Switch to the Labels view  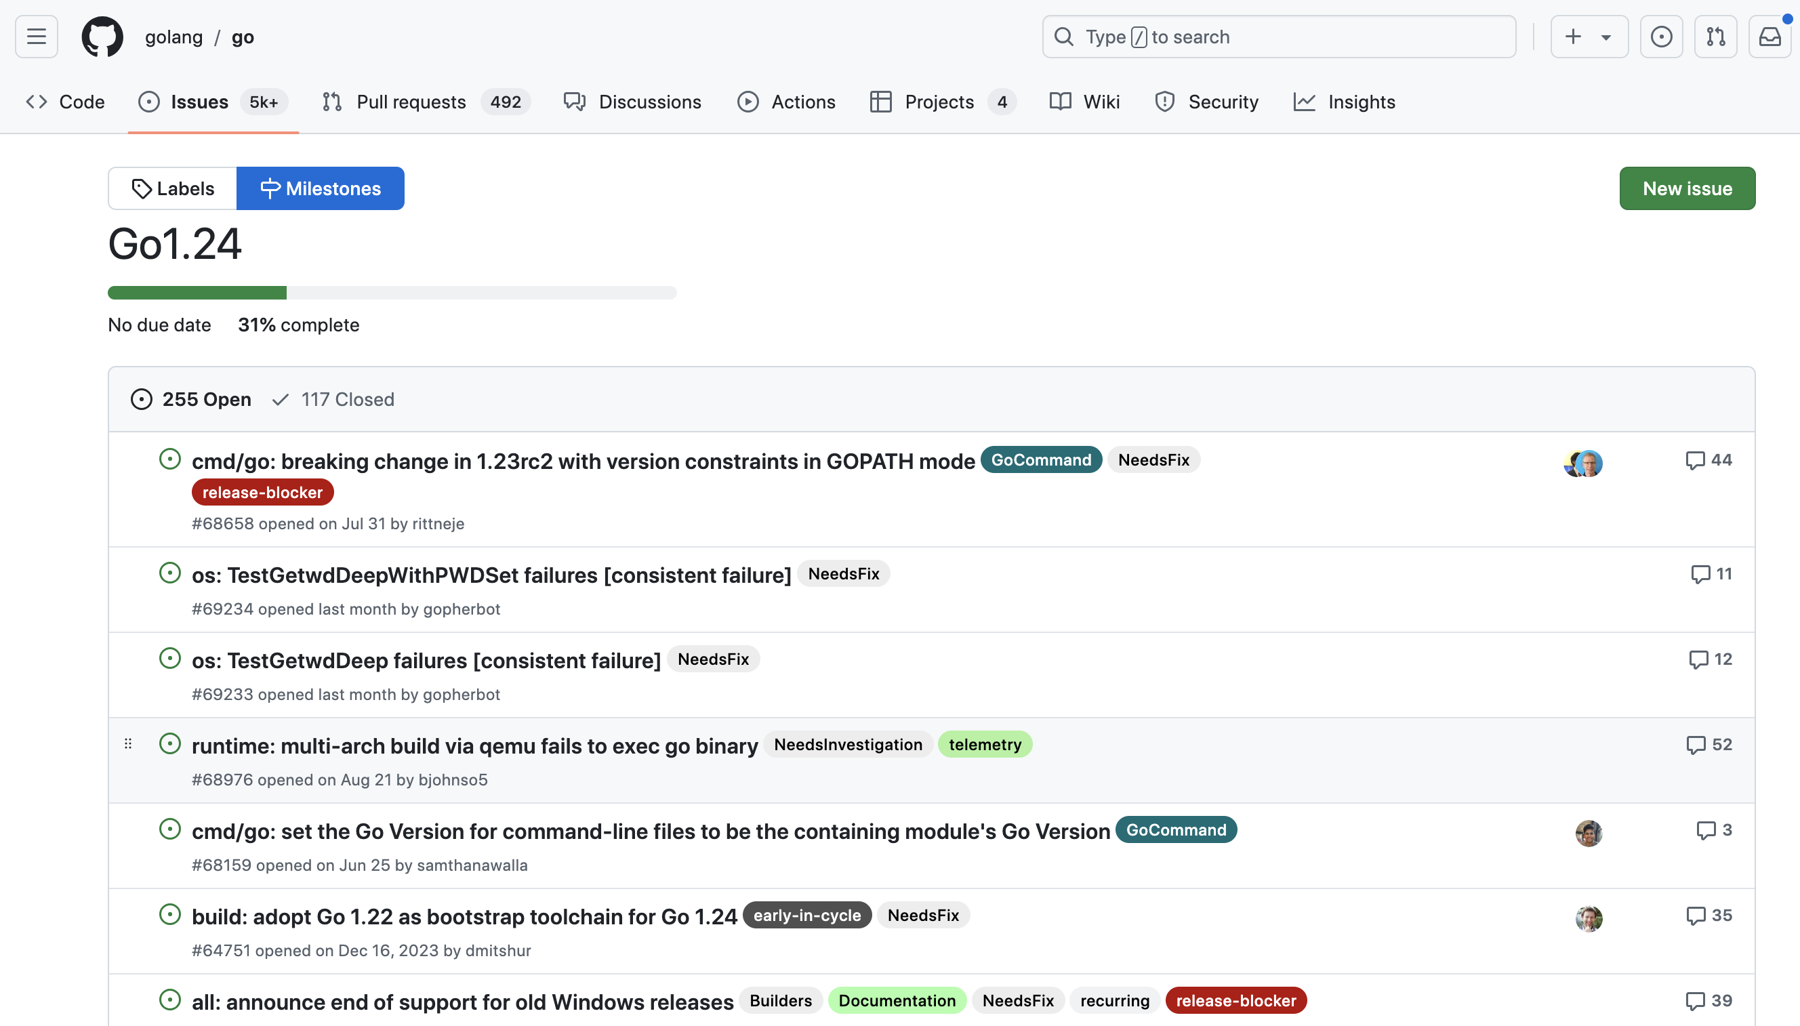click(x=173, y=189)
